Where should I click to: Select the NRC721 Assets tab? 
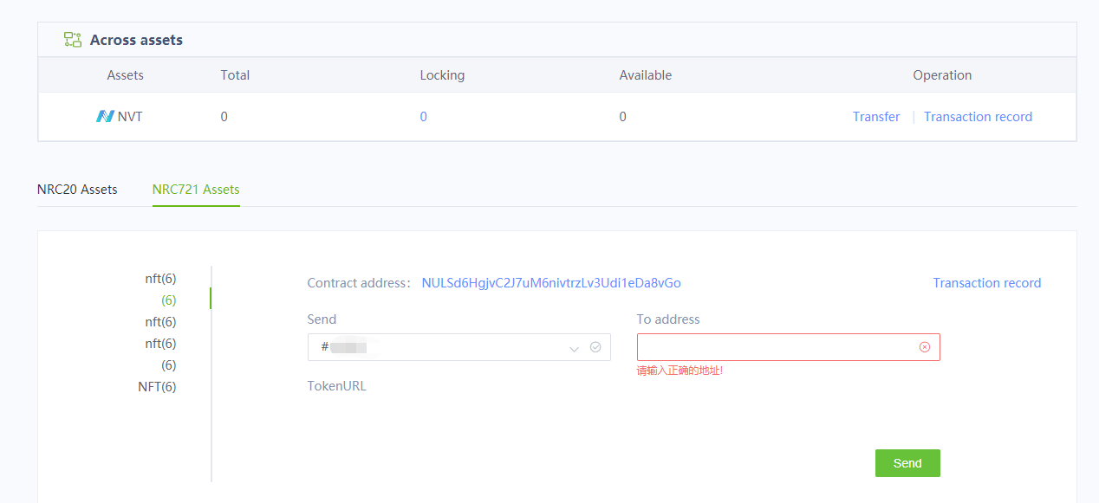tap(196, 189)
